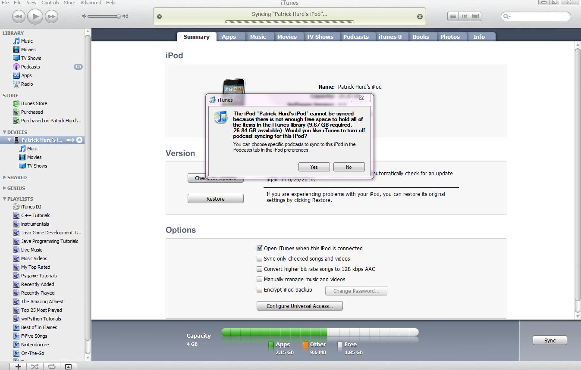The image size is (581, 370).
Task: Click the next track button
Action: tap(51, 17)
